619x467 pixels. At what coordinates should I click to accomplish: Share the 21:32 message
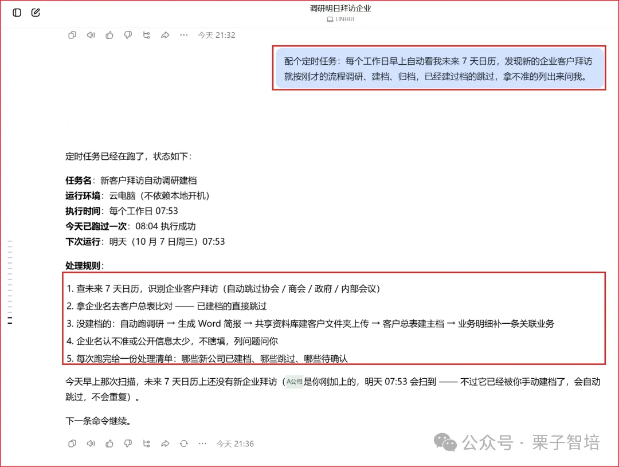tap(165, 35)
